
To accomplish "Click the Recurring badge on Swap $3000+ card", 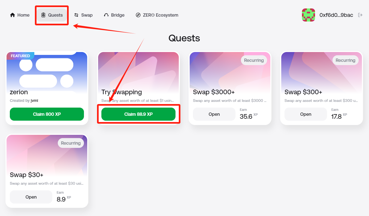I will (x=254, y=60).
